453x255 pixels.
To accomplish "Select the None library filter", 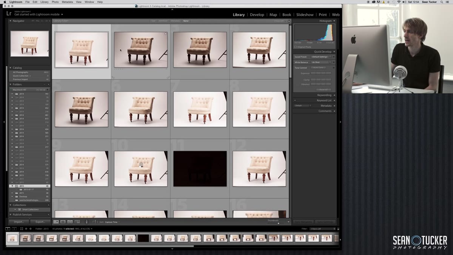I will (186, 21).
